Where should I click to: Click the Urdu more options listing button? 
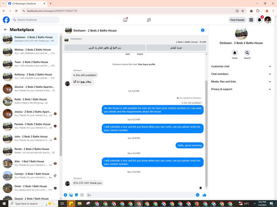pos(176,47)
